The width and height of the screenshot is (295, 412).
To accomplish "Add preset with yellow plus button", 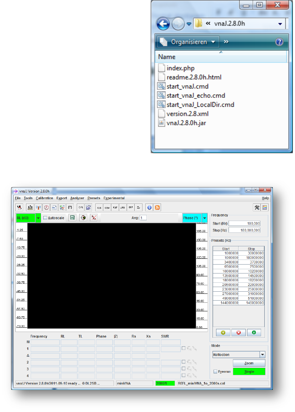I will (x=223, y=332).
